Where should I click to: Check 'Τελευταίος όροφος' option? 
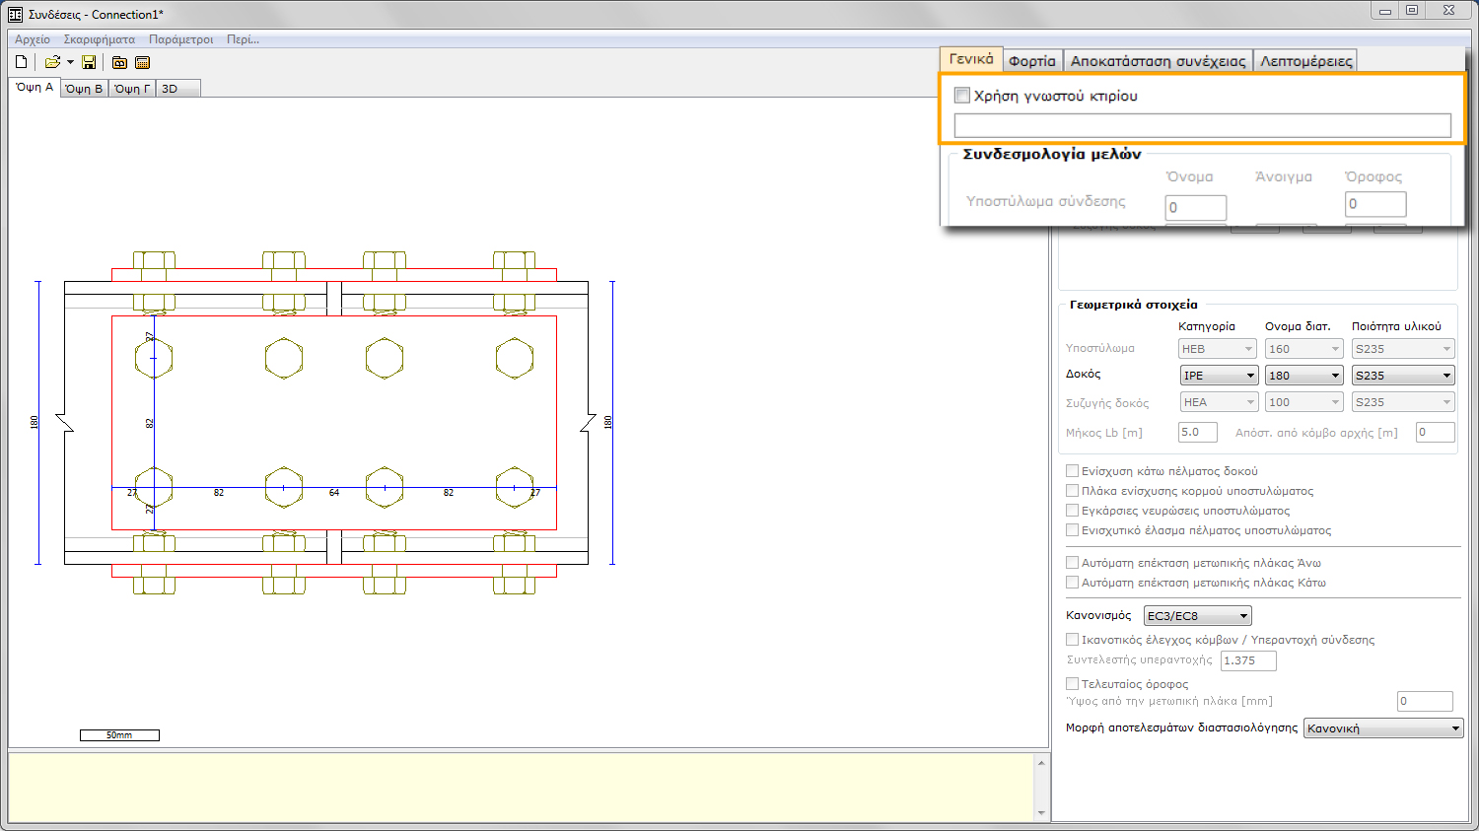[1072, 683]
